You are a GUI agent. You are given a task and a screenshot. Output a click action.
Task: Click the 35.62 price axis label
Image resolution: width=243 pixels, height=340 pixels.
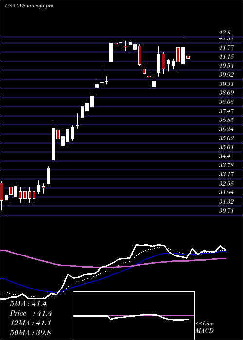(x=226, y=138)
